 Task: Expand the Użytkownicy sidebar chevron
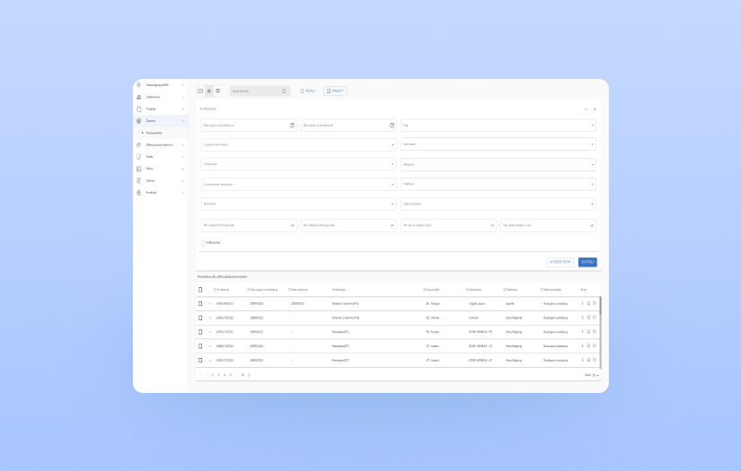click(183, 97)
